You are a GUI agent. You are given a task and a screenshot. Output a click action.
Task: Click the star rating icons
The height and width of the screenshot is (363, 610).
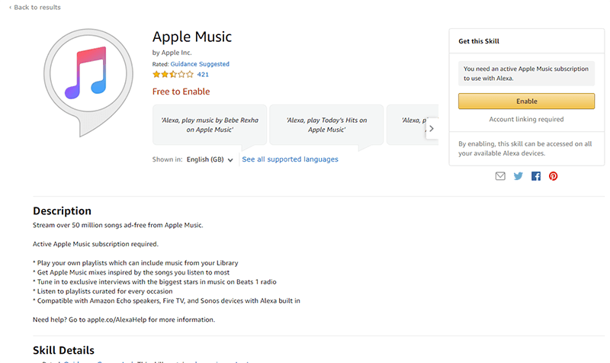pos(173,74)
